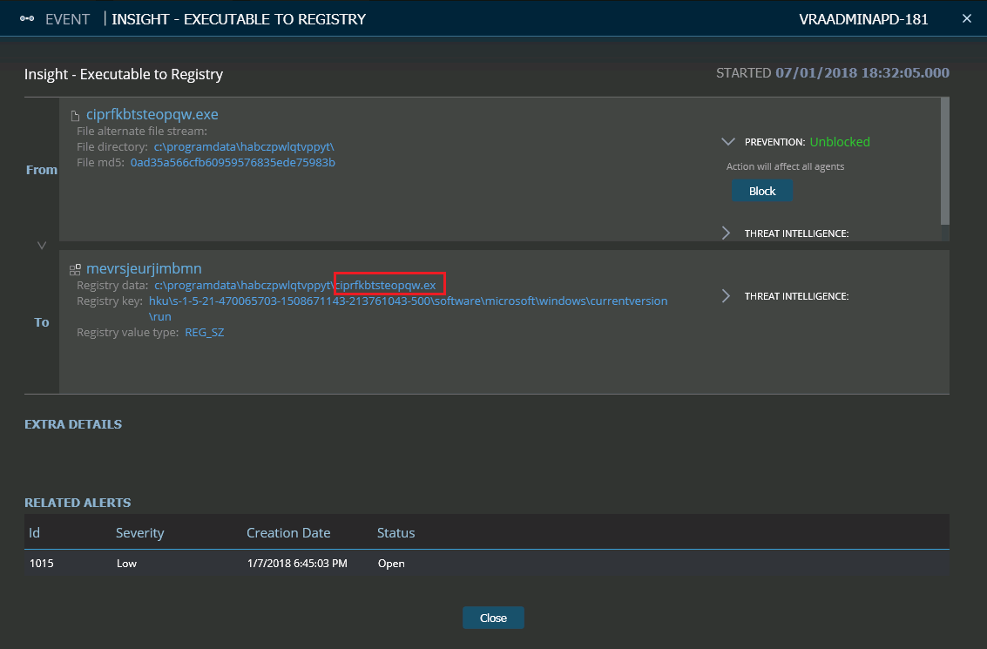Select the mevrsjeurjimbmn registry name link
The height and width of the screenshot is (649, 987).
click(145, 268)
